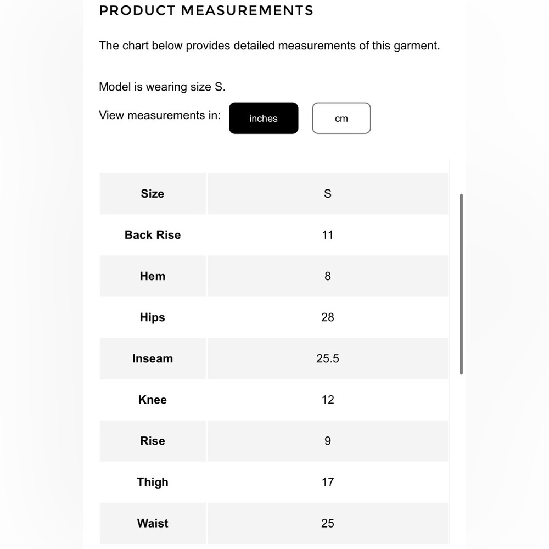Screen dimensions: 549x549
Task: Click the Back Rise value 11
Action: pyautogui.click(x=328, y=235)
